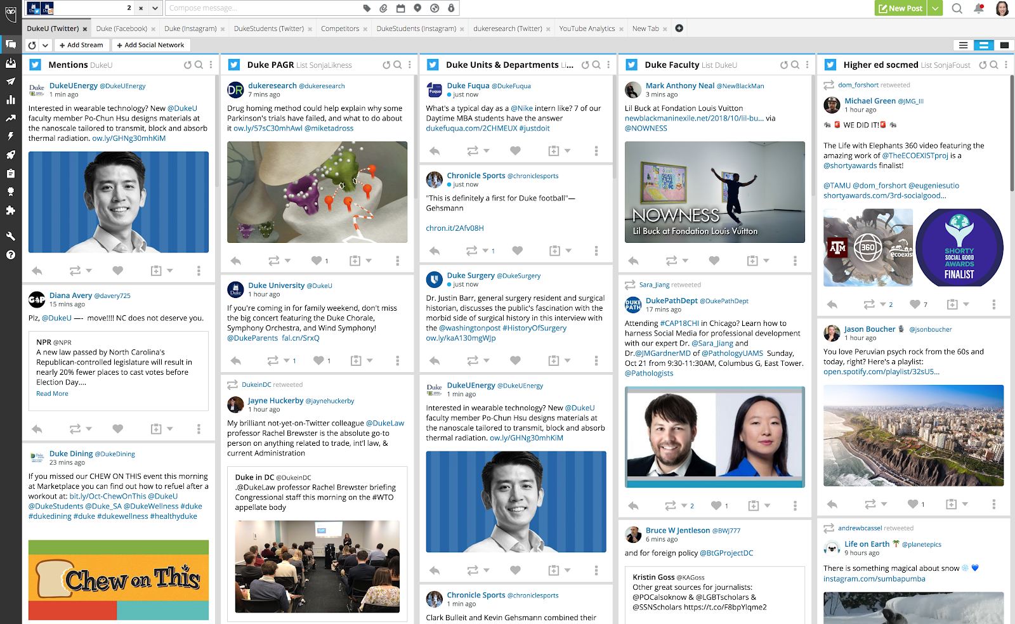Screen dimensions: 1015x624
Task: Click the New Post button
Action: pos(901,8)
